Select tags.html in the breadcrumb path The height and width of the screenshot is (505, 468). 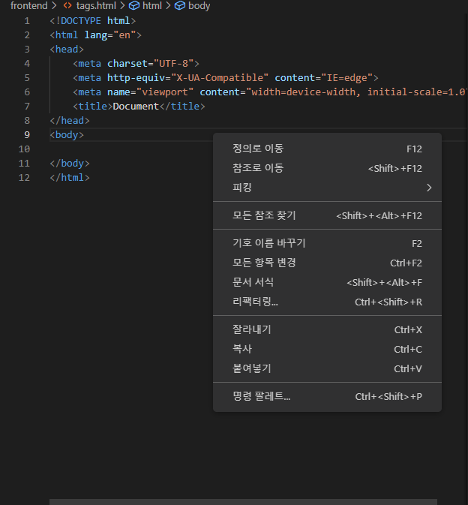pyautogui.click(x=96, y=5)
